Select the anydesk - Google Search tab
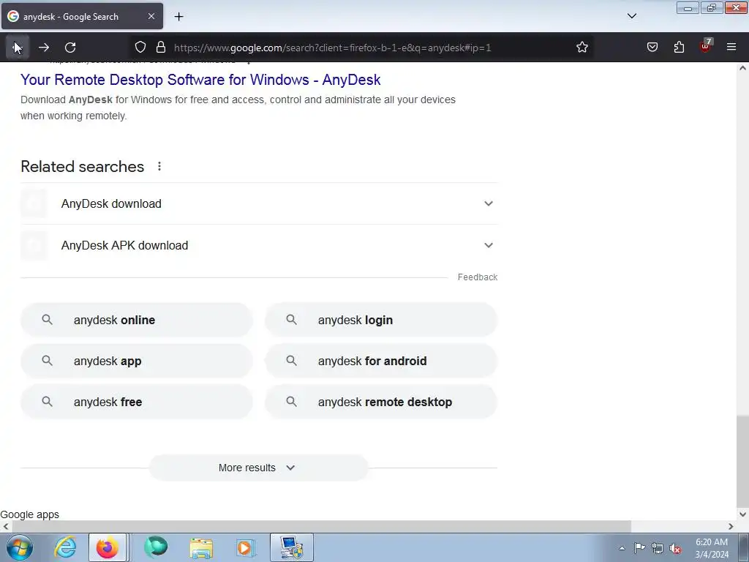The height and width of the screenshot is (562, 749). pos(82,16)
